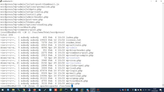Open the red record circle taskbar app
This screenshot has width=164, height=92.
98,90
